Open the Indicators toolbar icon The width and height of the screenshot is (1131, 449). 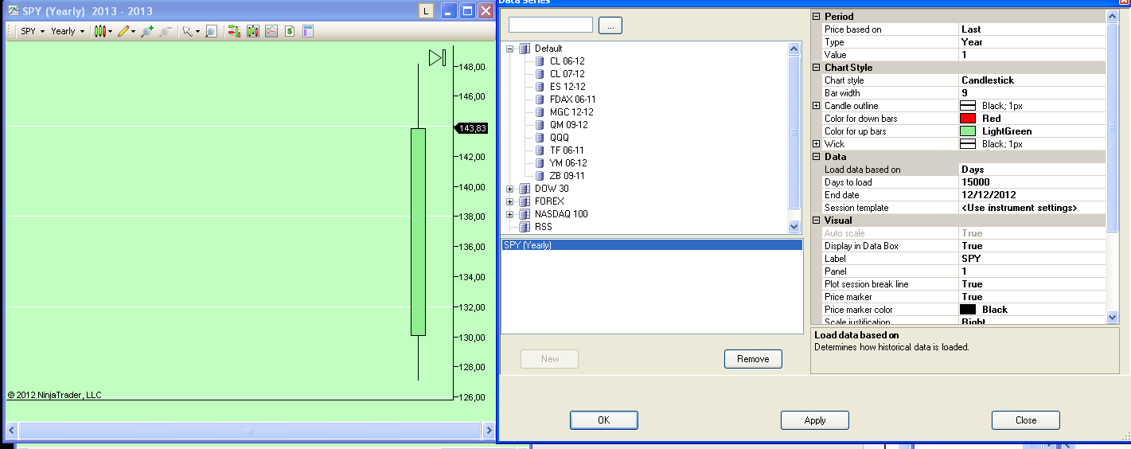[271, 31]
